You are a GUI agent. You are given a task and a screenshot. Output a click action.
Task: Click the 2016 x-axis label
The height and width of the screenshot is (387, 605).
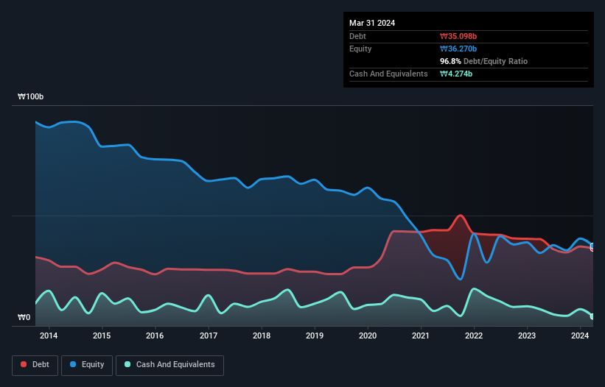(155, 335)
